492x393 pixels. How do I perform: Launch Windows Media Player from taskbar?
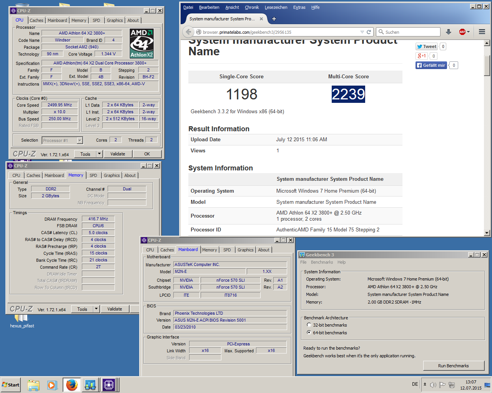pos(52,385)
